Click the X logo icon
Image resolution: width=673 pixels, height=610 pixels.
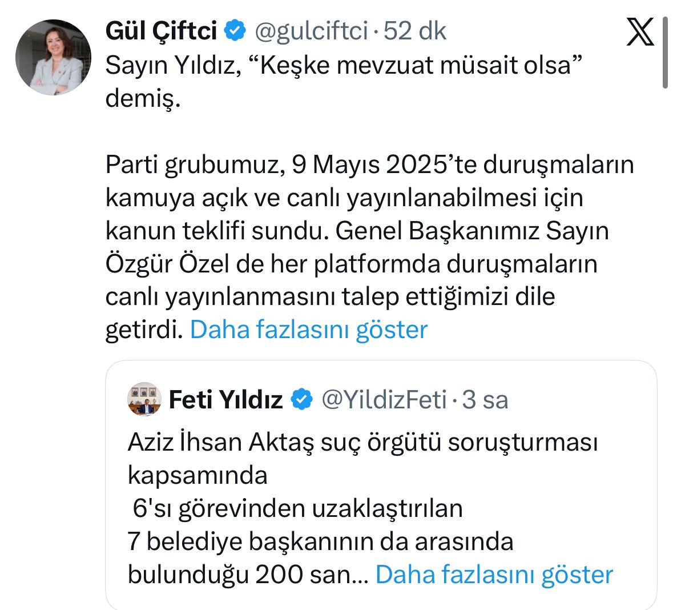pos(640,33)
